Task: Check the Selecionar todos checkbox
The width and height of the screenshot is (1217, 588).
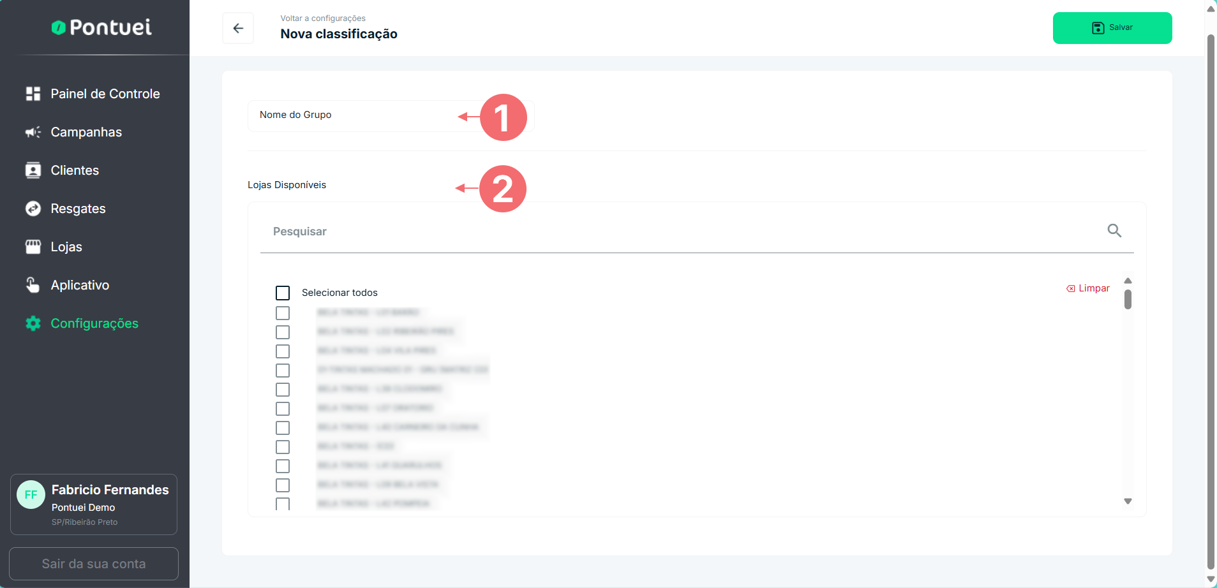Action: 283,293
